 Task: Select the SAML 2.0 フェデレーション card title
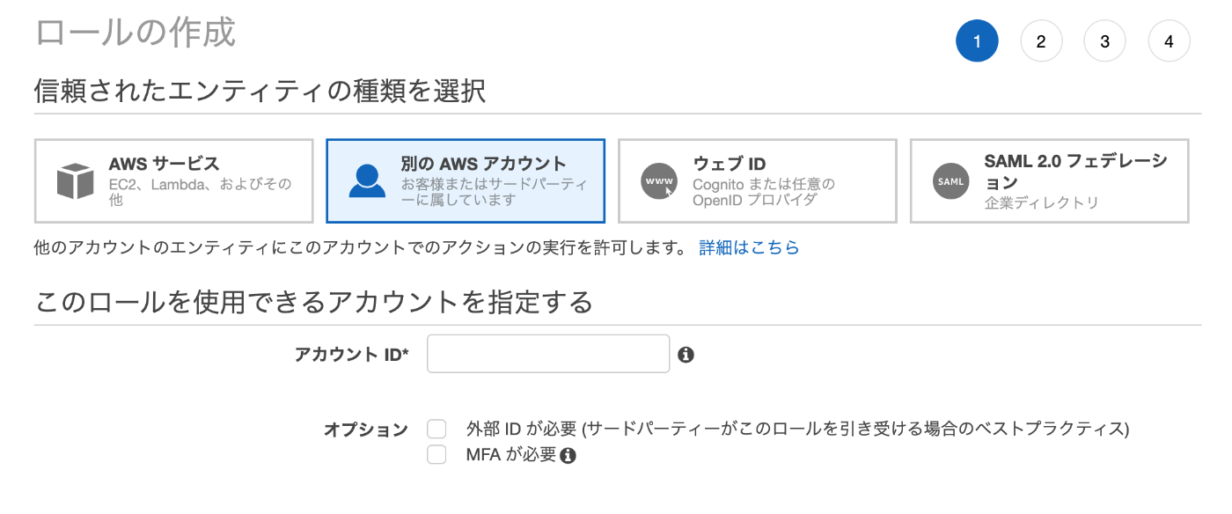click(1076, 172)
